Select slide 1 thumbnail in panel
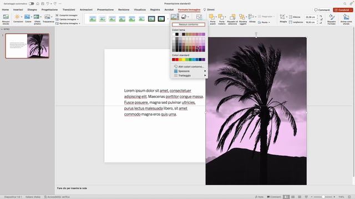The width and height of the screenshot is (355, 199). (x=27, y=46)
